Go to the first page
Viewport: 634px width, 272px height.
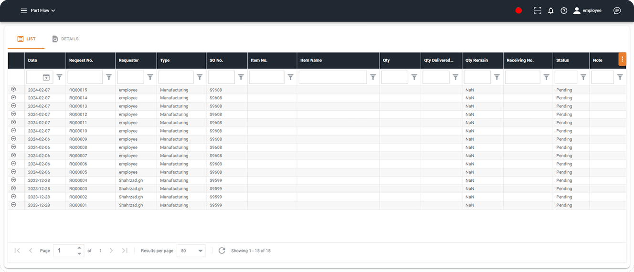[x=17, y=251]
